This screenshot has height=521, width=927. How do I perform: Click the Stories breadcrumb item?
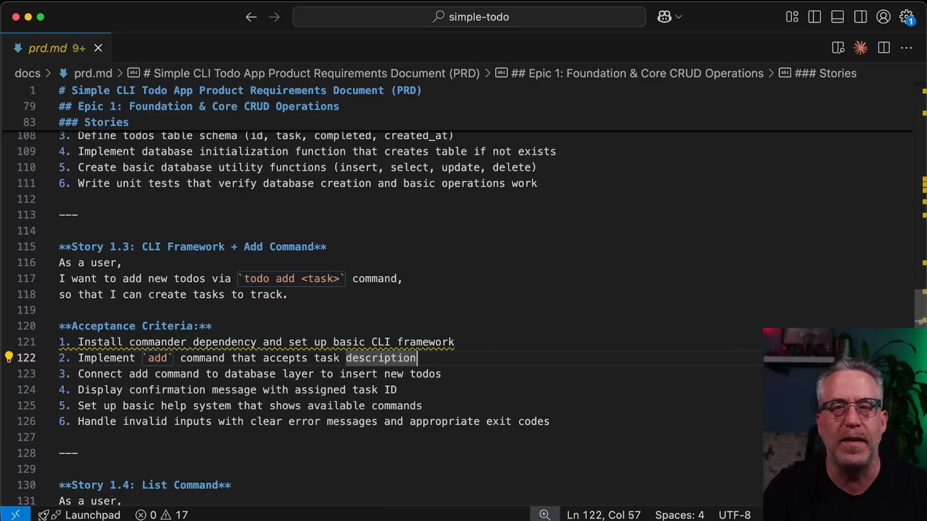pyautogui.click(x=825, y=73)
